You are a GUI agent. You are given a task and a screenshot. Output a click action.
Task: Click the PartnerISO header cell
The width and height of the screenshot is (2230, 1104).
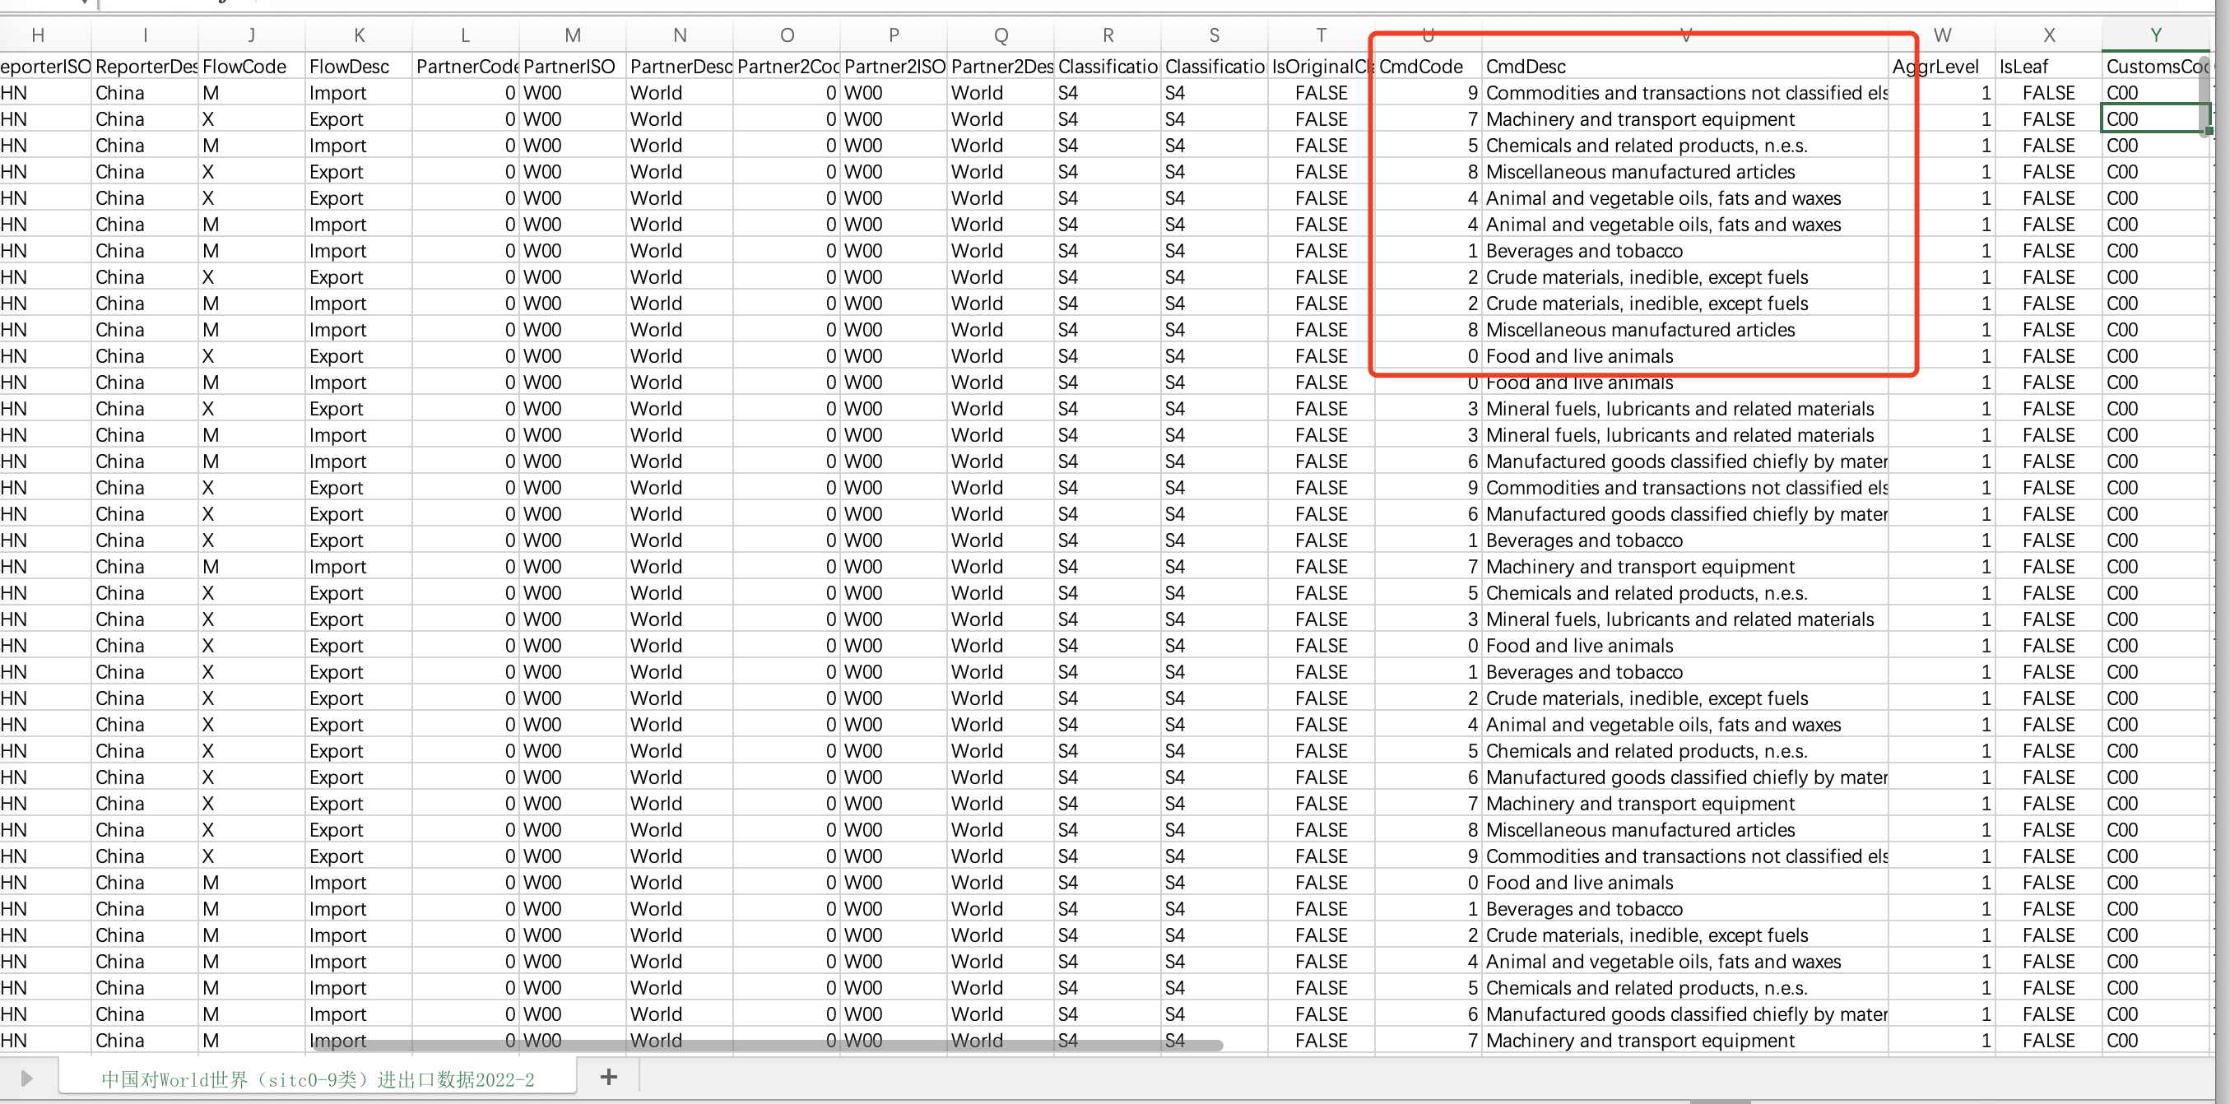click(x=571, y=67)
